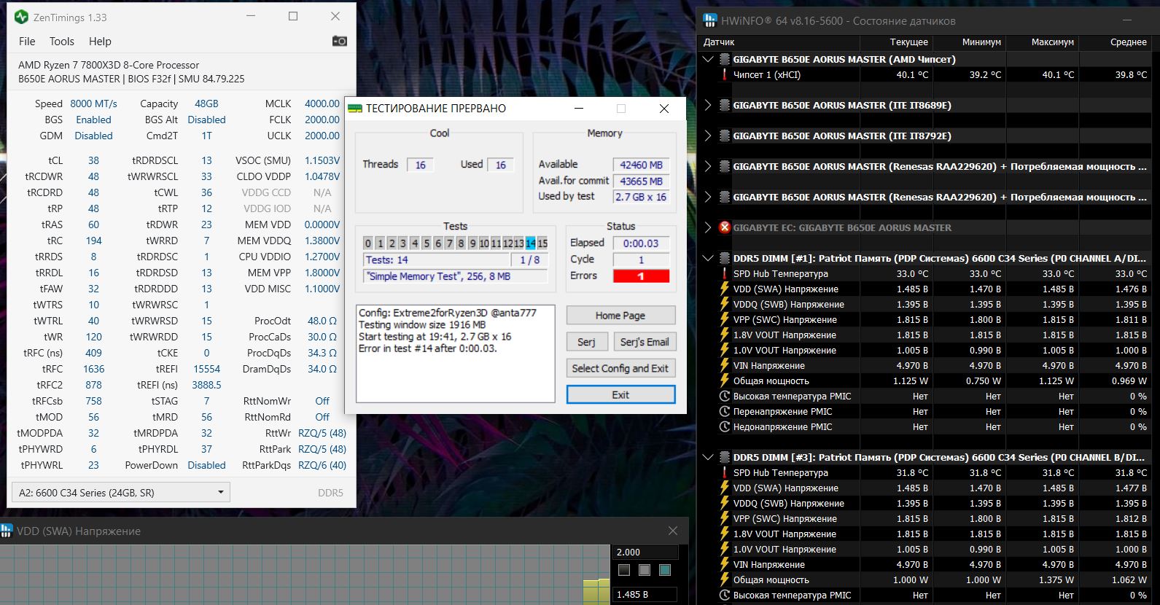Click the Home Page button in TestMem5
The width and height of the screenshot is (1160, 605).
tap(620, 316)
